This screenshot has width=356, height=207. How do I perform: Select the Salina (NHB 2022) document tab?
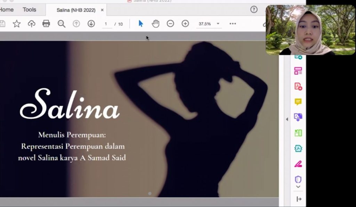point(76,10)
